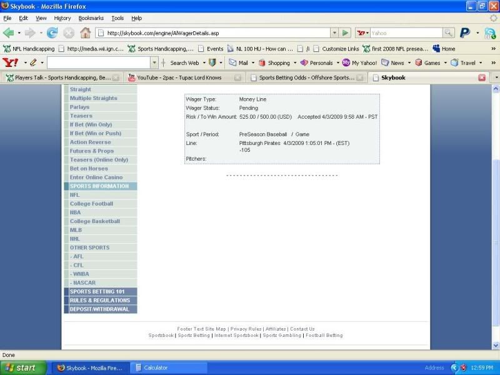Image resolution: width=500 pixels, height=375 pixels.
Task: Open the Mail dropdown arrow
Action: [253, 63]
